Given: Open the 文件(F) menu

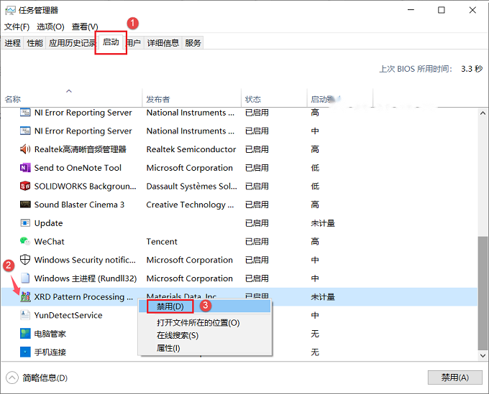Looking at the screenshot, I should (x=17, y=27).
